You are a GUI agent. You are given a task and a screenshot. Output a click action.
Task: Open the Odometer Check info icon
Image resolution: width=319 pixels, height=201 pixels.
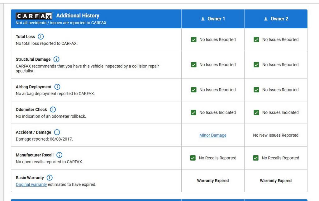53,110
